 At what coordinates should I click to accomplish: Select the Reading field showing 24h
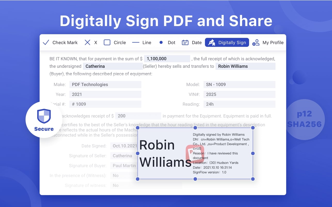(x=239, y=104)
